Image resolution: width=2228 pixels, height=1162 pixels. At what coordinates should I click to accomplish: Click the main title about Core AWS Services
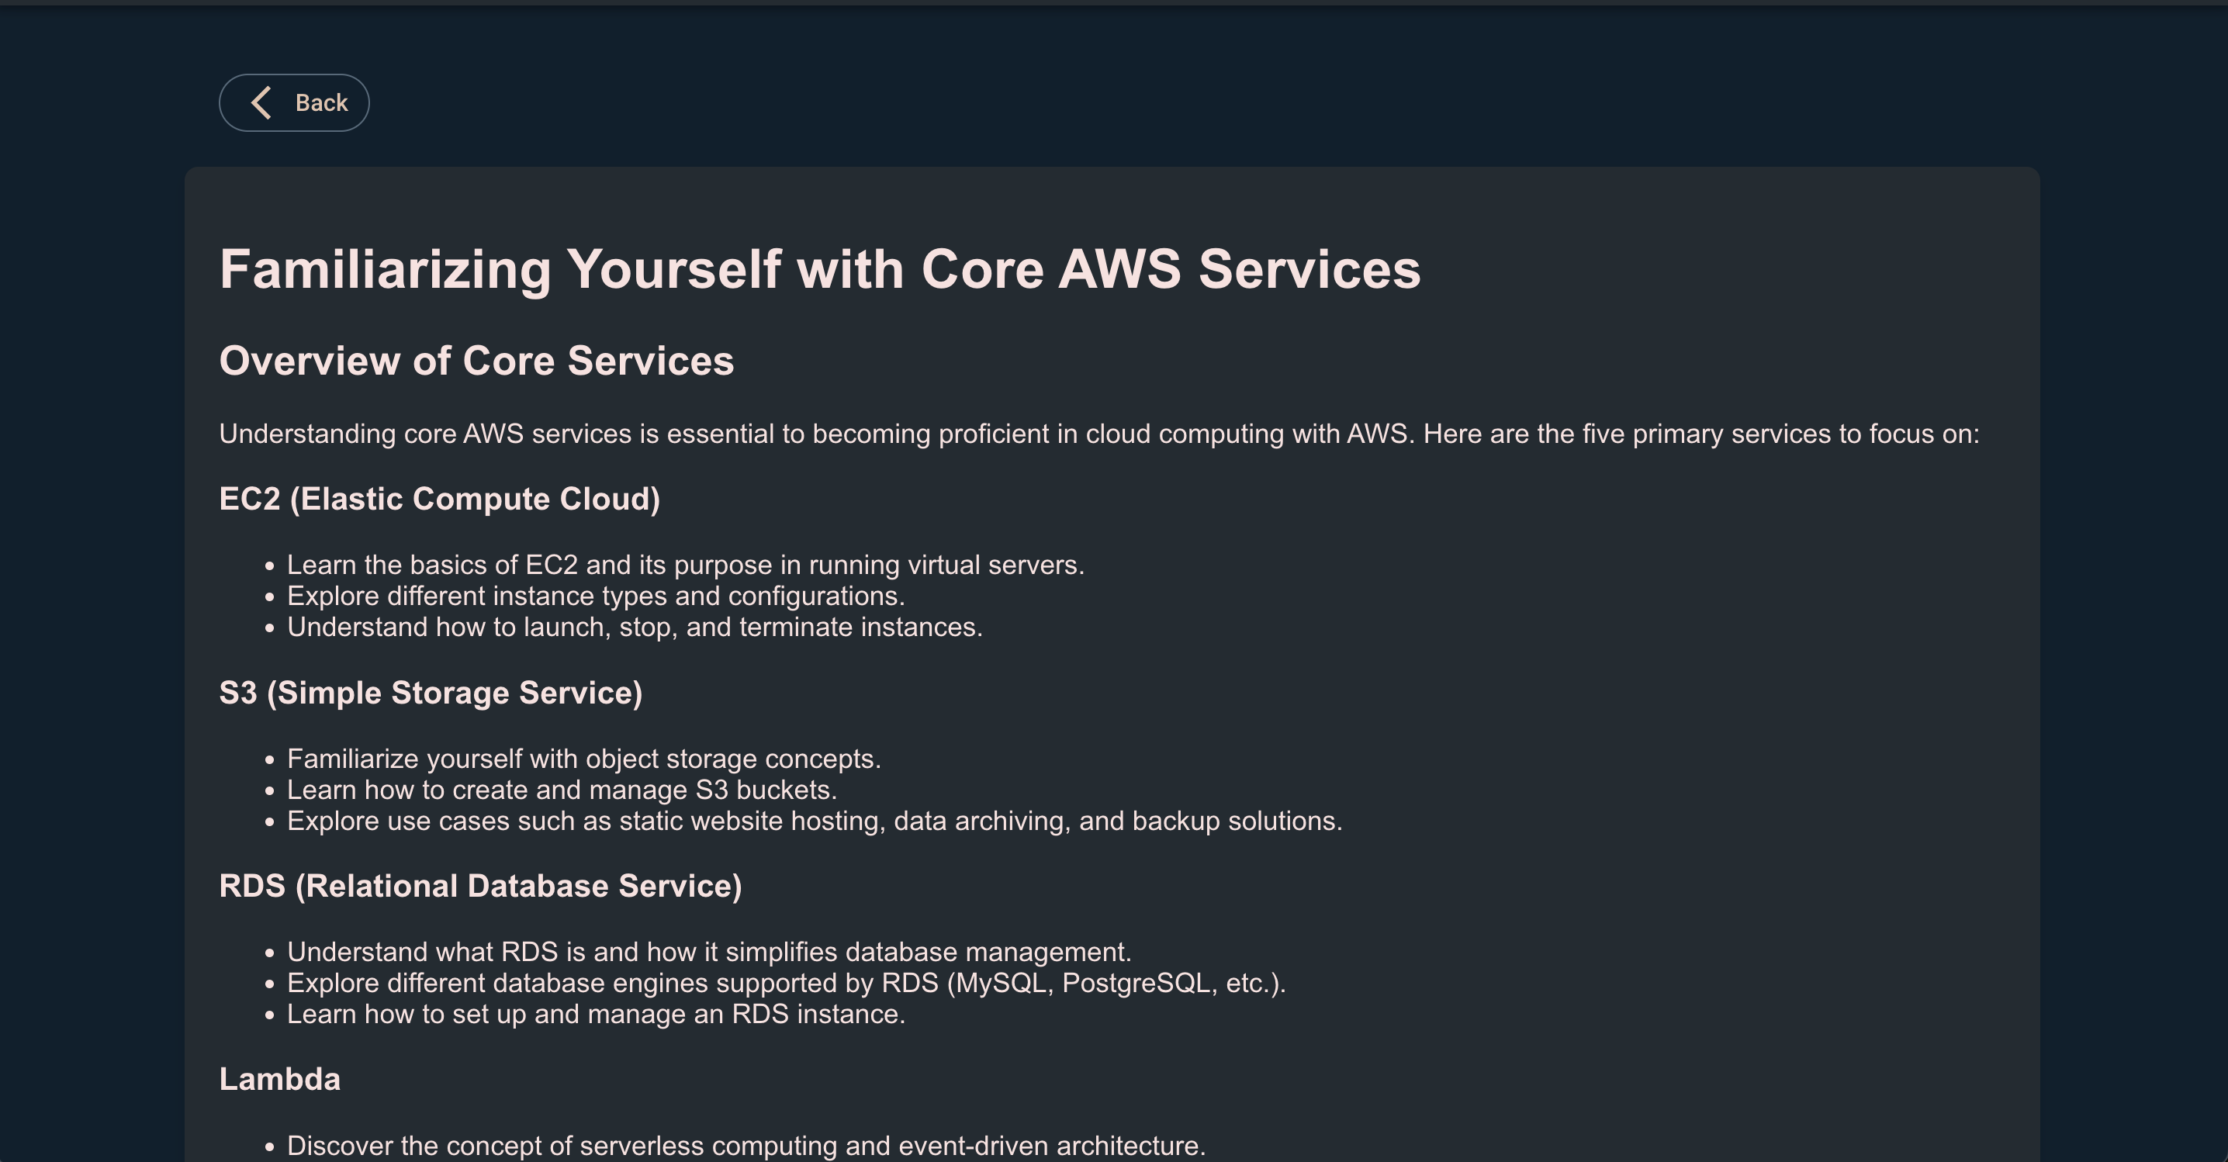pyautogui.click(x=819, y=269)
